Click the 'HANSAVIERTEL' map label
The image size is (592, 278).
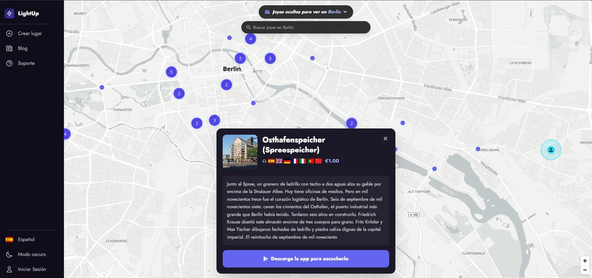78,66
